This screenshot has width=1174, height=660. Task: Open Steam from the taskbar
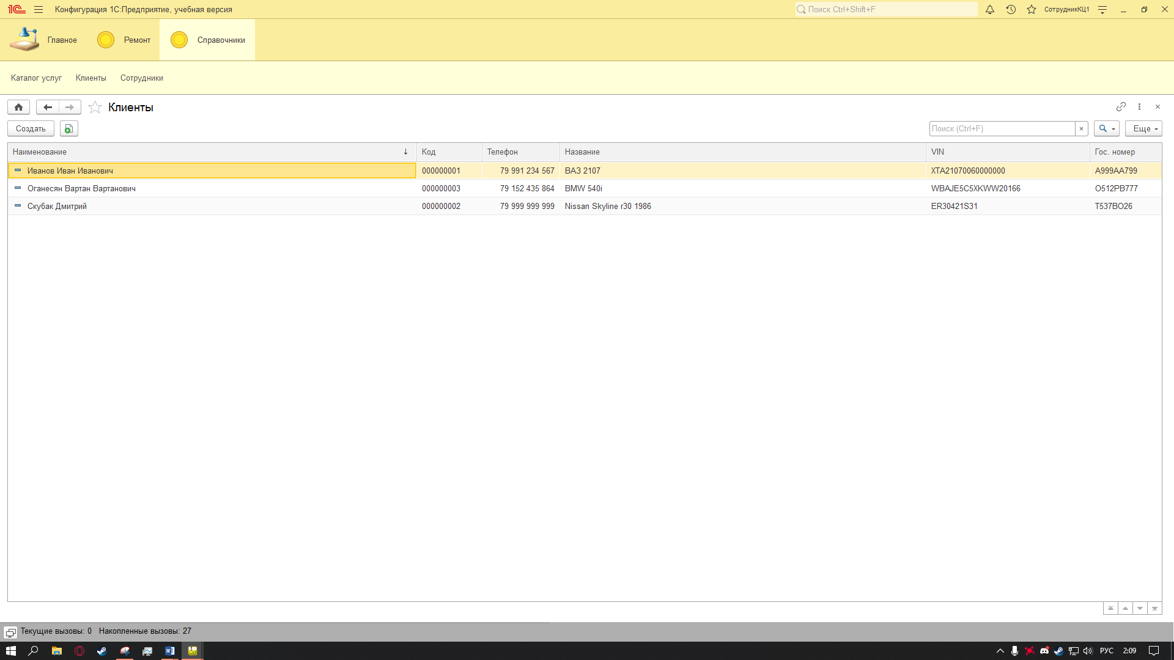pos(102,651)
